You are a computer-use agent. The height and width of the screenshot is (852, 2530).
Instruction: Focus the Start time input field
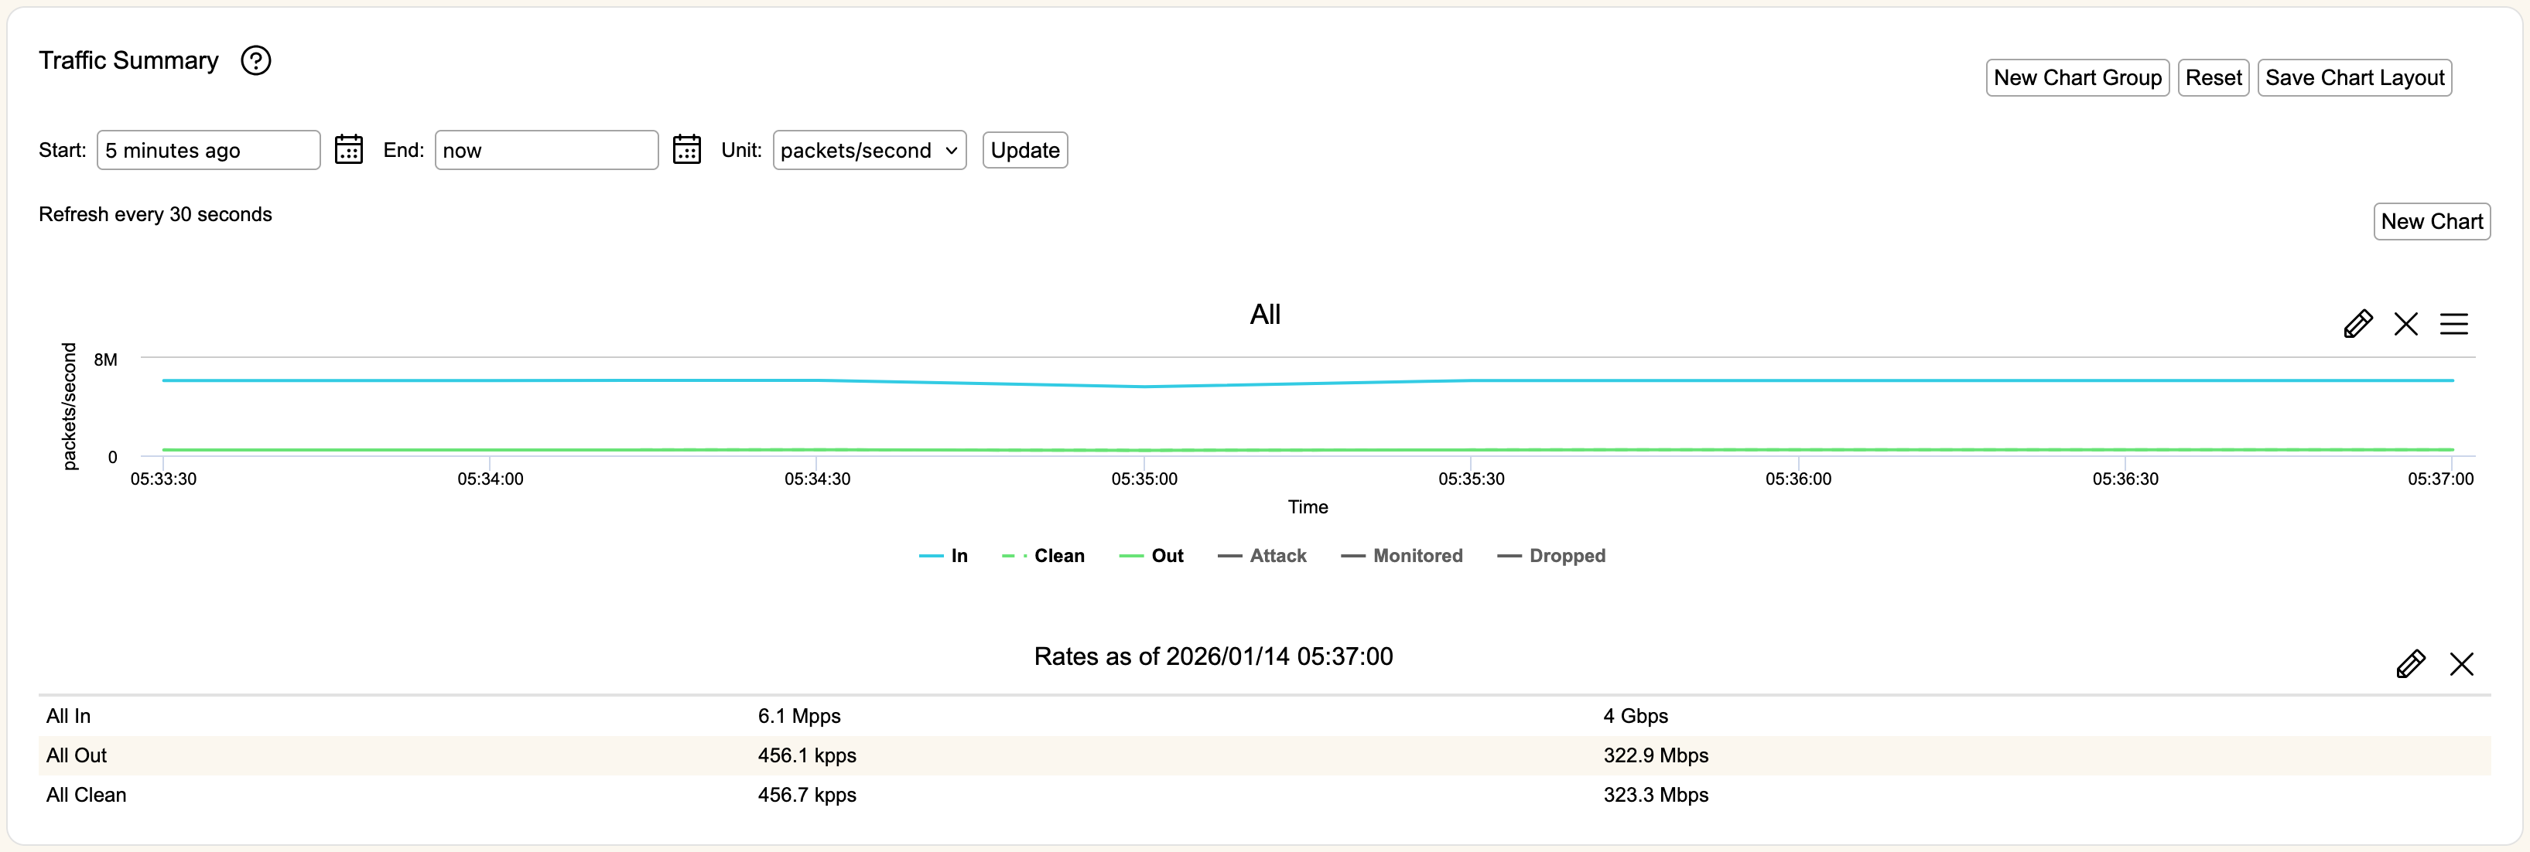(208, 150)
